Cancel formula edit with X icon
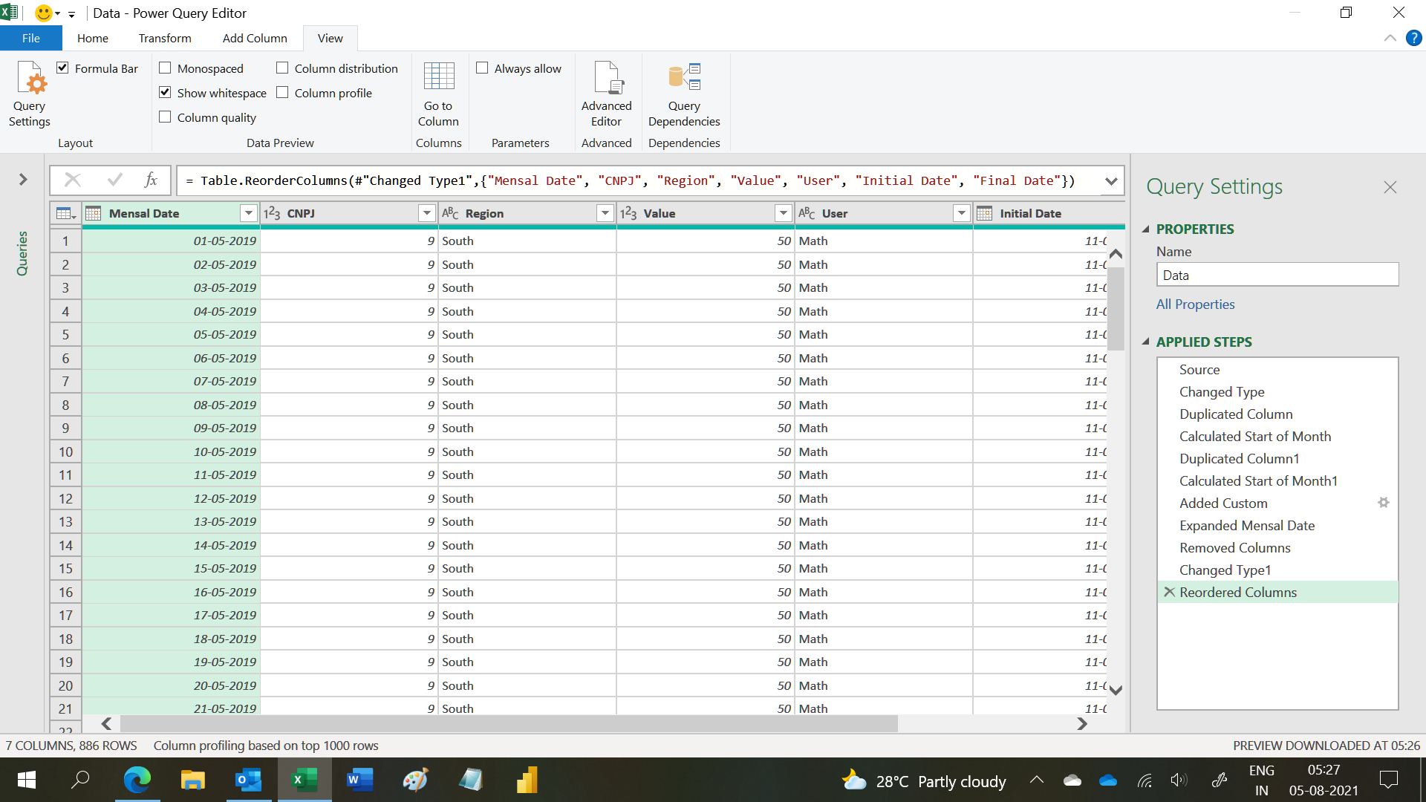Screen dimensions: 1426x802 pyautogui.click(x=73, y=180)
